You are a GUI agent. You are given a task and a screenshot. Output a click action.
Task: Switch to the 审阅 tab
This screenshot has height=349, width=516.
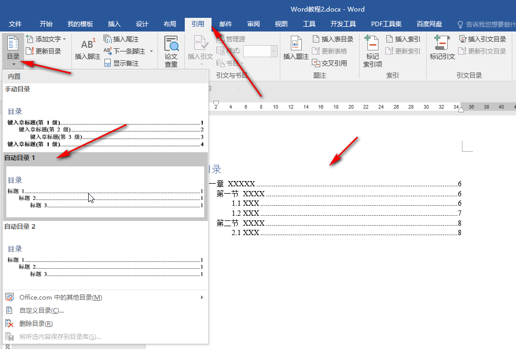click(254, 24)
